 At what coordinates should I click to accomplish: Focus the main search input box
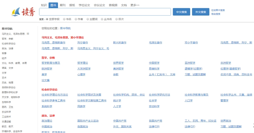click(105, 12)
